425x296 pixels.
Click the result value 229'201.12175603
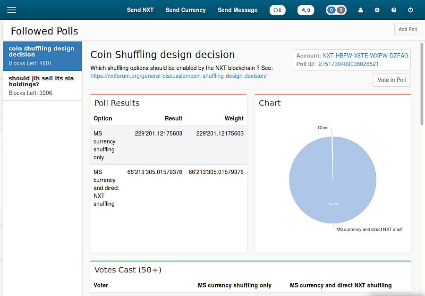point(159,133)
